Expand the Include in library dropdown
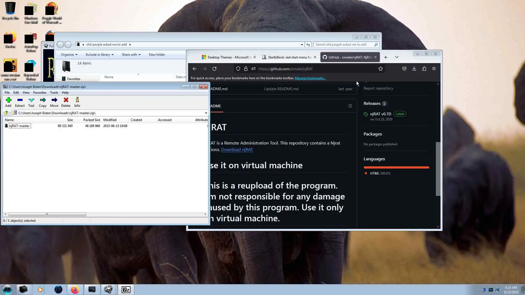The width and height of the screenshot is (525, 295). (99, 55)
